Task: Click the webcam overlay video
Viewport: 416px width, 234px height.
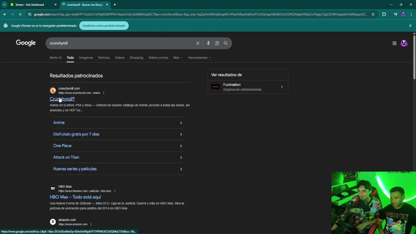Action: point(374,203)
